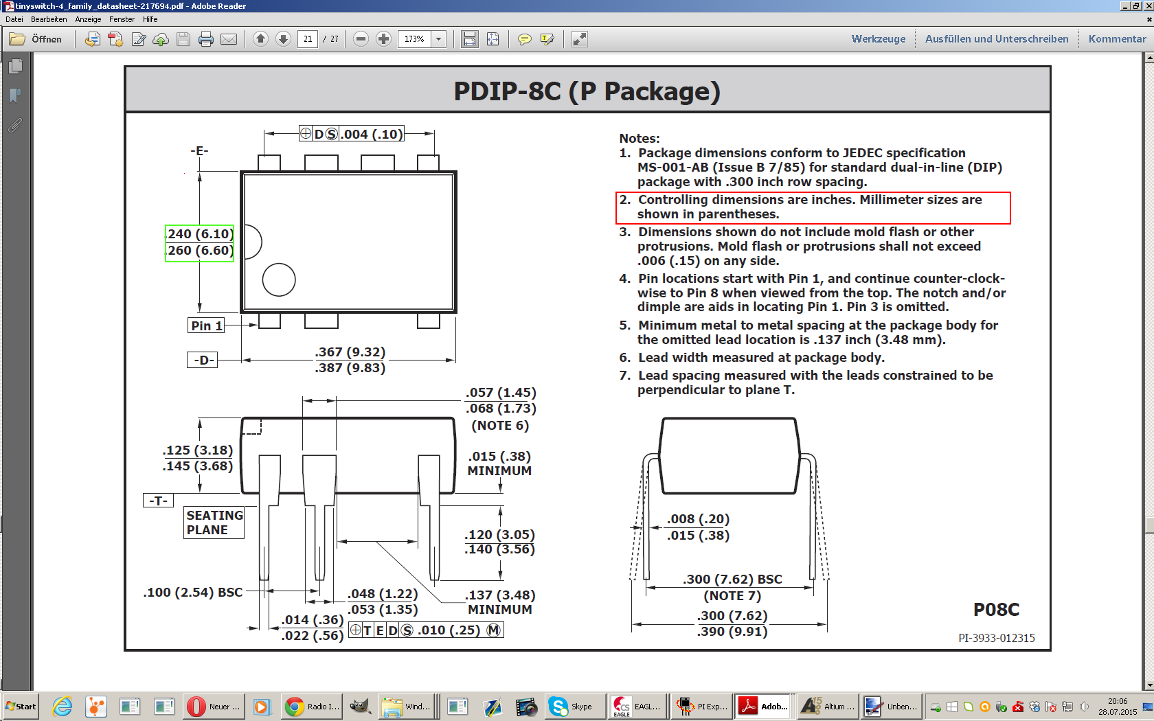Click the email envelope icon
The height and width of the screenshot is (721, 1154).
[x=229, y=39]
